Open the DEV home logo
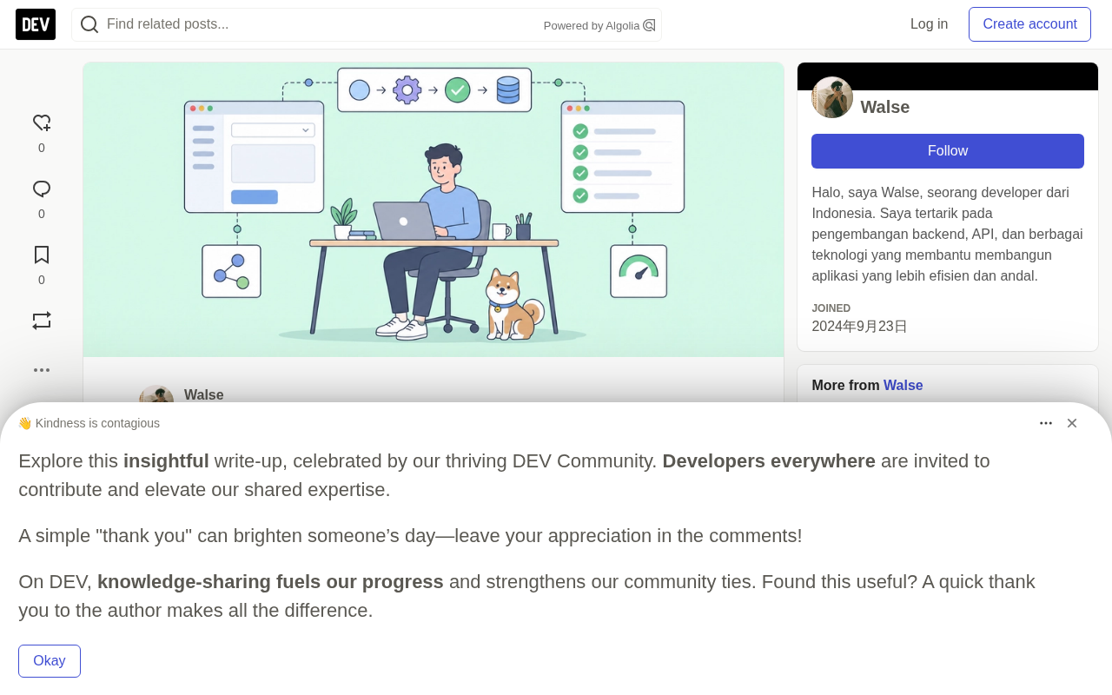 36,24
